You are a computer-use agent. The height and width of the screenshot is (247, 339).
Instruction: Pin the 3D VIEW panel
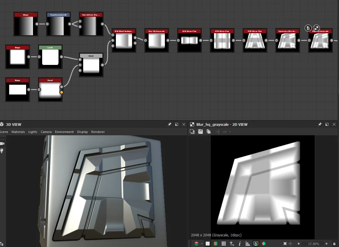170,124
